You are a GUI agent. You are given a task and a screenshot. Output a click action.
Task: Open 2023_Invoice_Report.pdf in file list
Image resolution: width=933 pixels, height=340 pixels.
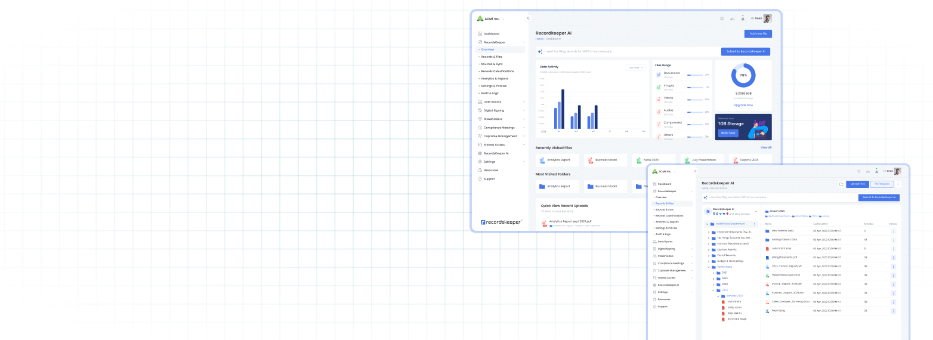click(x=787, y=266)
